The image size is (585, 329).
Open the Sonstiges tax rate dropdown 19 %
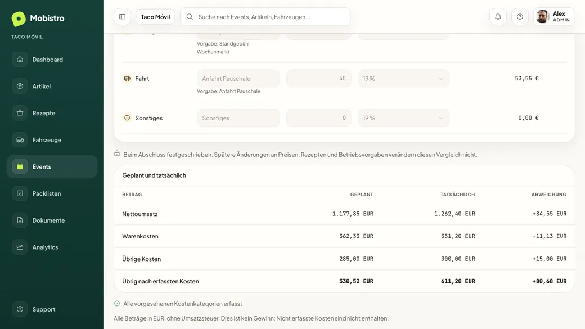point(404,118)
